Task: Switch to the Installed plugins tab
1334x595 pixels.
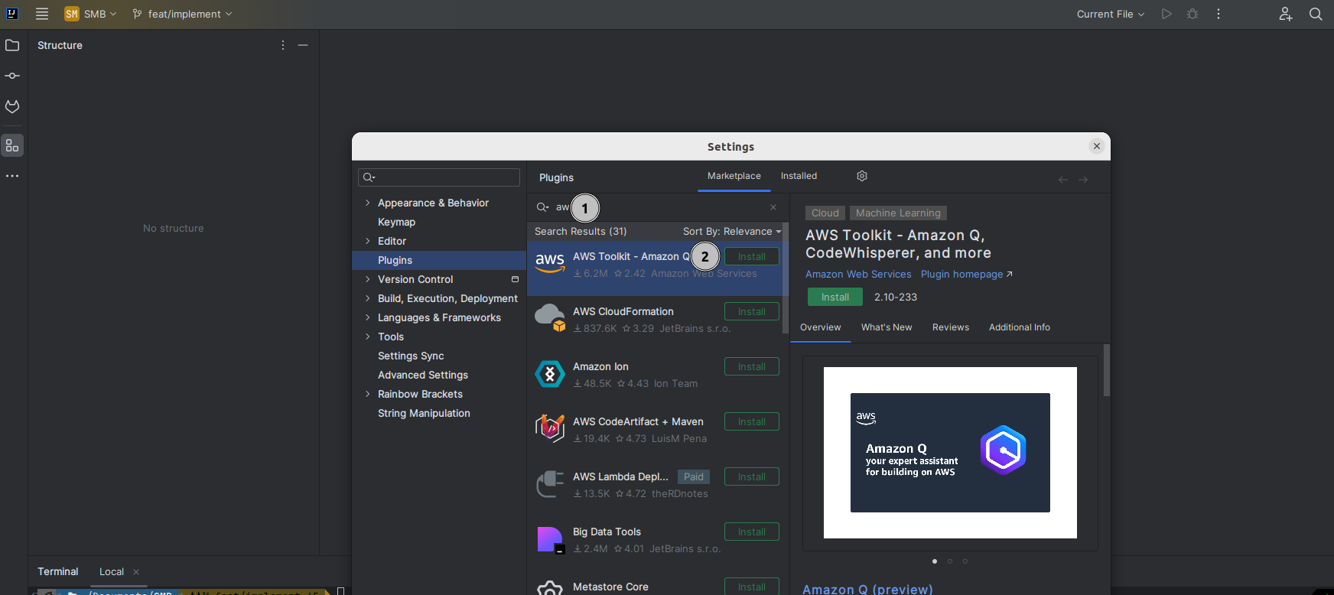Action: point(799,176)
